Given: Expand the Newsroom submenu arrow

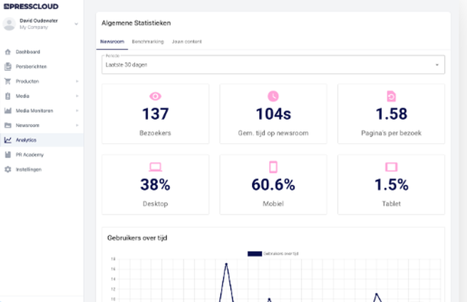Looking at the screenshot, I should point(77,125).
